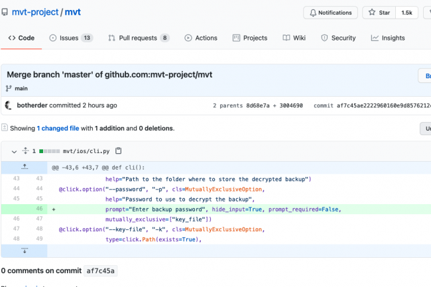431x287 pixels.
Task: Toggle the file tree icon beside Showing
Action: coord(4,128)
